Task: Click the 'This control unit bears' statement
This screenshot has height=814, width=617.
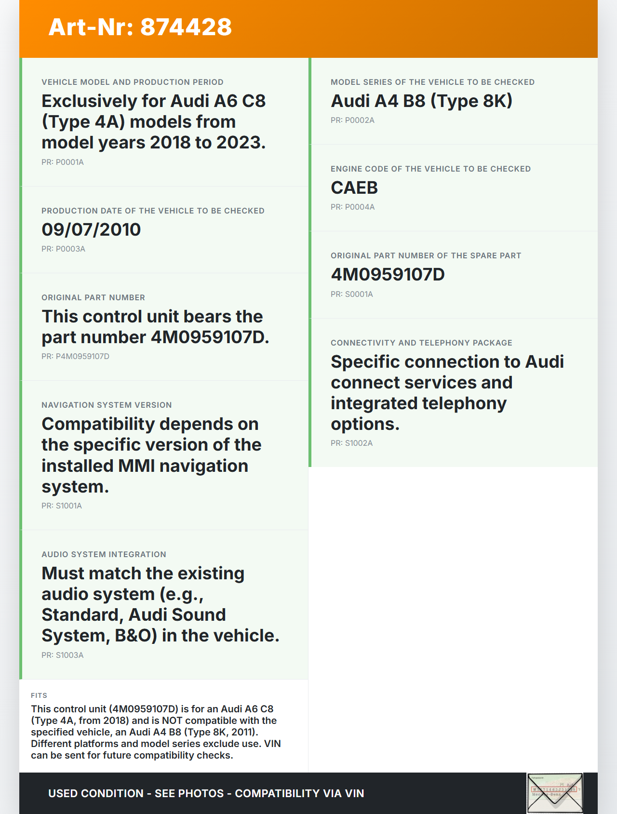Action: pyautogui.click(x=155, y=326)
